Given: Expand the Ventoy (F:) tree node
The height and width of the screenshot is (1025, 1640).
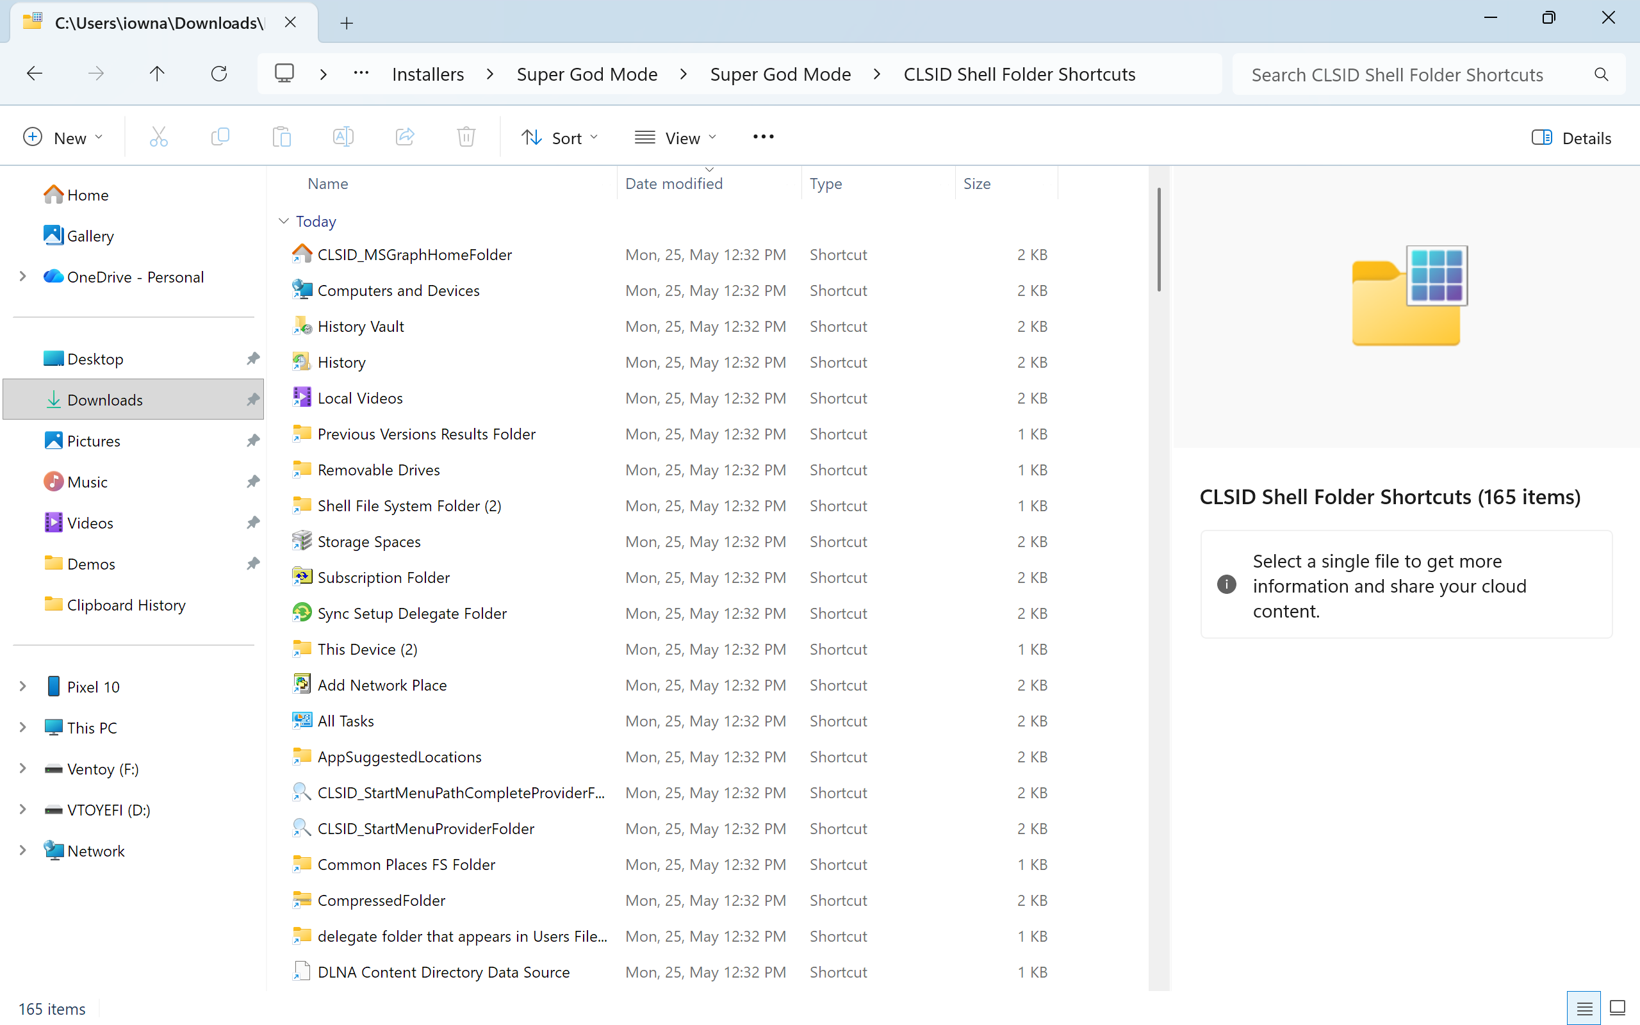Looking at the screenshot, I should 22,769.
